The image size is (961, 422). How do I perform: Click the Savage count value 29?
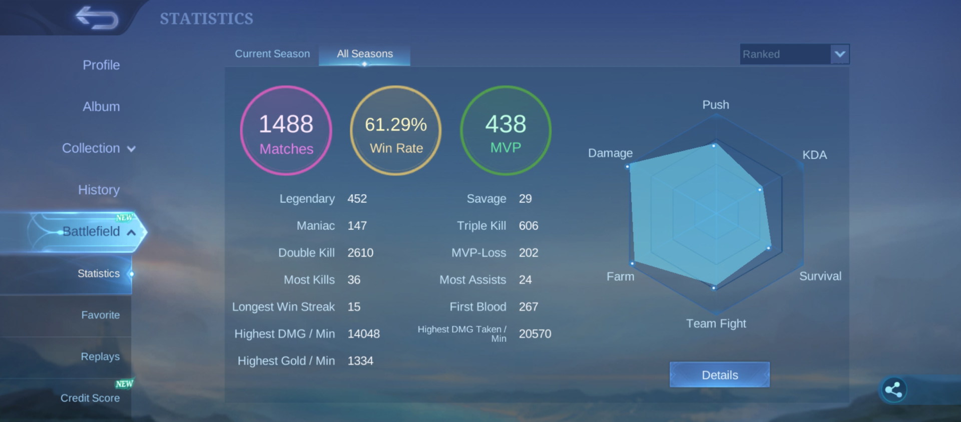pyautogui.click(x=526, y=199)
